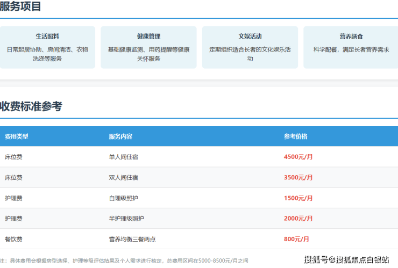
Task: Select the 餐饮费 fee type cell
Action: point(13,239)
